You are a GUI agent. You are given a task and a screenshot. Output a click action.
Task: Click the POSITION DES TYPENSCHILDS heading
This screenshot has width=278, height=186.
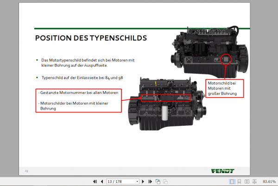(x=91, y=38)
